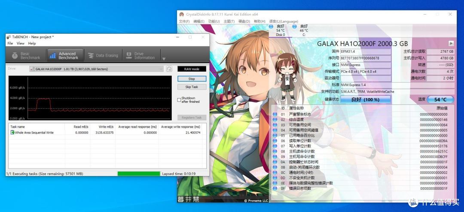Image resolution: width=464 pixels, height=212 pixels.
Task: Open the GALAX drive selection dropdown
Action: tap(97, 69)
